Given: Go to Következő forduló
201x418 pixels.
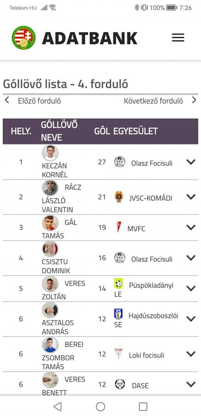Looking at the screenshot, I should coord(153,101).
